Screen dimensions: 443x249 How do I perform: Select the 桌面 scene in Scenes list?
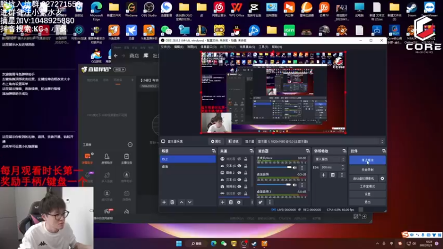tap(188, 167)
